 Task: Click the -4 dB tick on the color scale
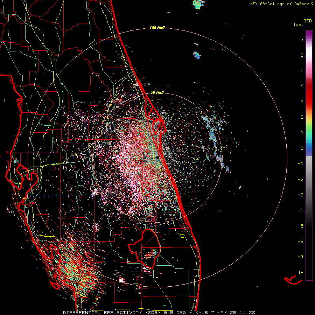coord(301,210)
